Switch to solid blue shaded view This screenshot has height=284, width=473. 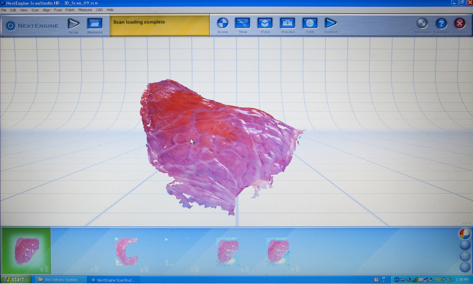(x=464, y=245)
